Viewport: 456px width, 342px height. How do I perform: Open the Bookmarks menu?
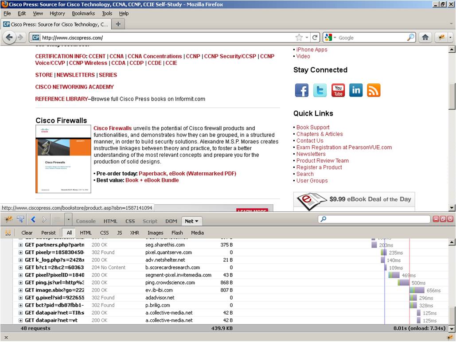click(x=83, y=13)
